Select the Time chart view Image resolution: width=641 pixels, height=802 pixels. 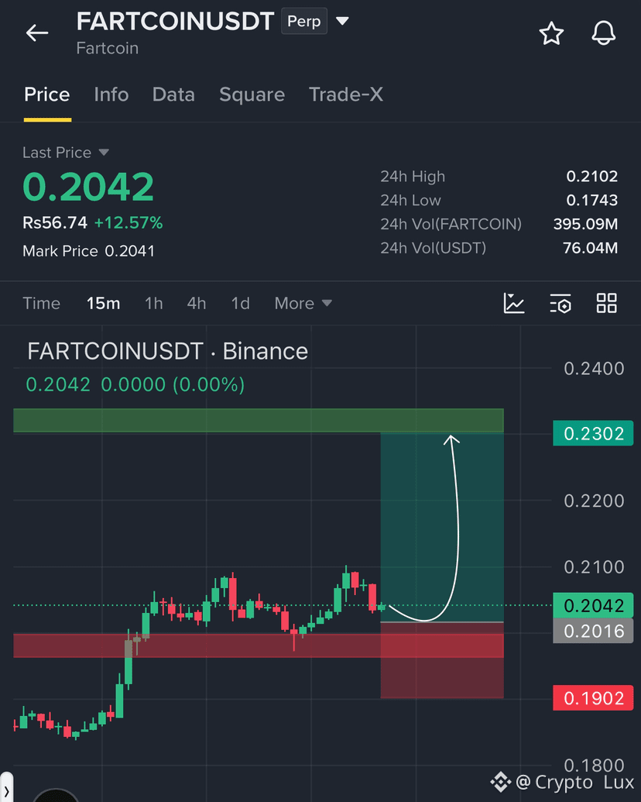(41, 303)
